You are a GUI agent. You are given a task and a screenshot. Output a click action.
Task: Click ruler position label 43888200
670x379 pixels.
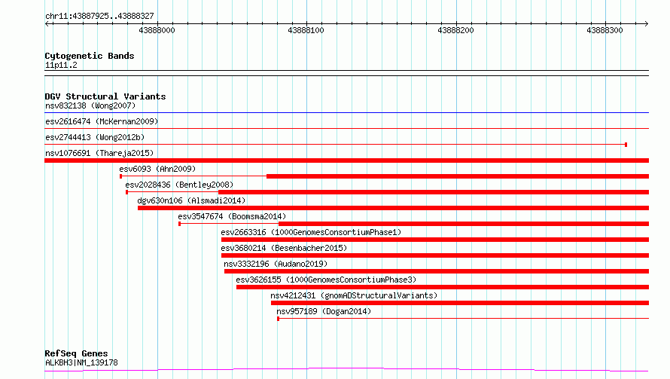[455, 30]
